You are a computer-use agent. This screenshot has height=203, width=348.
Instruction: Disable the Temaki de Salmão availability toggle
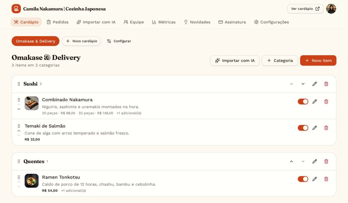point(303,128)
